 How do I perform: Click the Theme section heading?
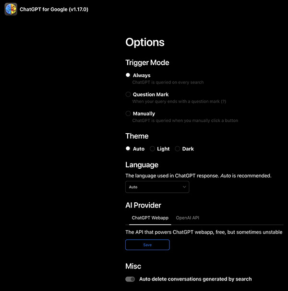[137, 136]
